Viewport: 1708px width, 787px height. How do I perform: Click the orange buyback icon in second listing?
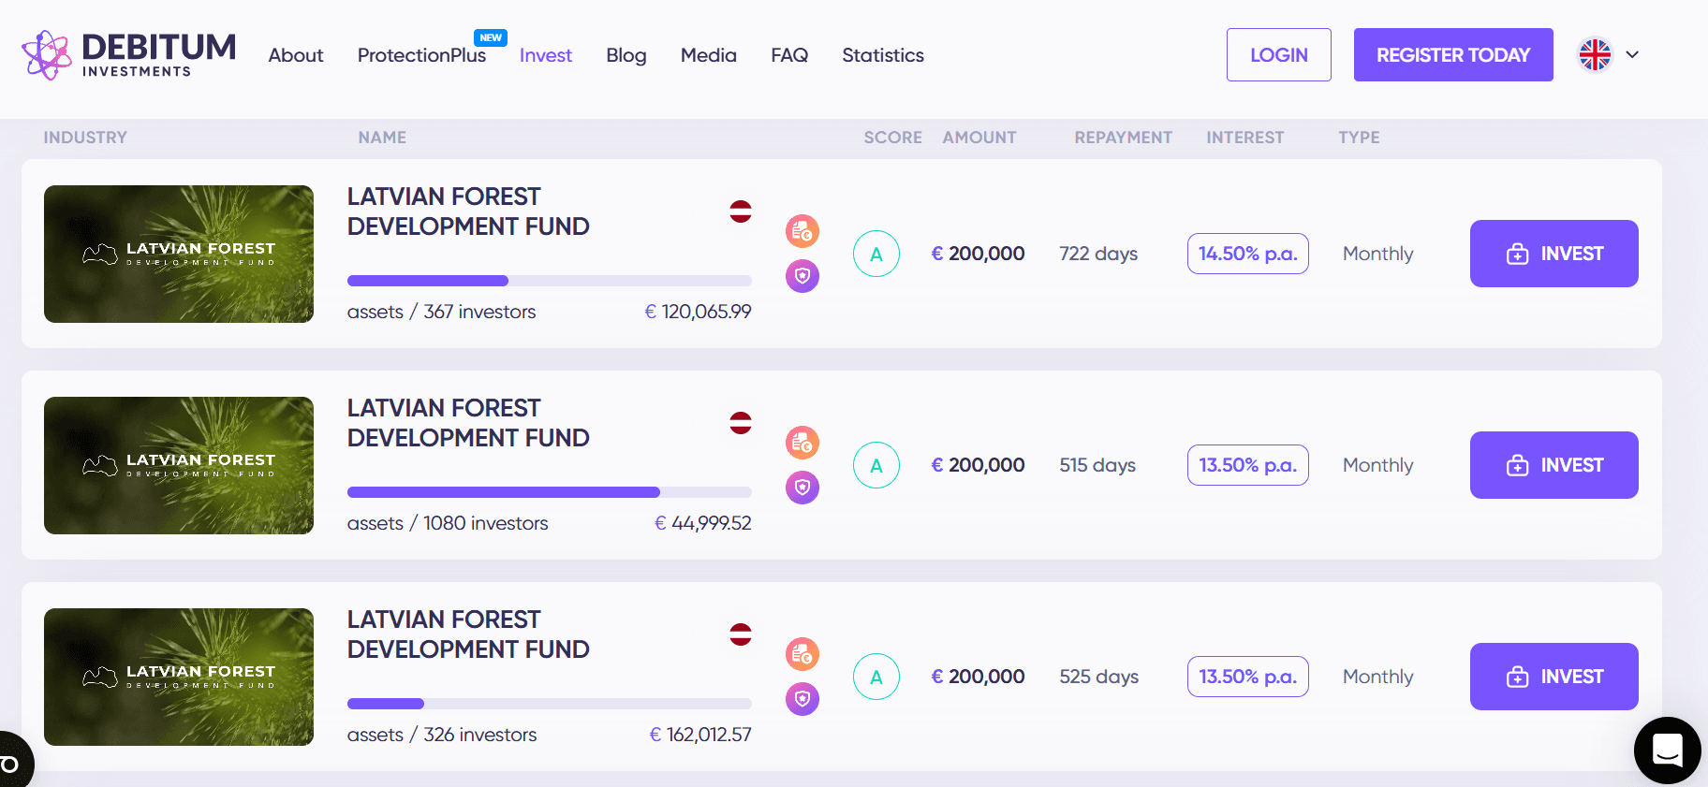tap(802, 443)
